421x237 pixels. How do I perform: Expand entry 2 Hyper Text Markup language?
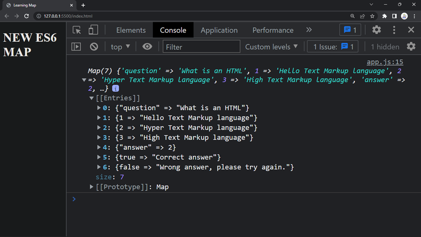click(99, 128)
